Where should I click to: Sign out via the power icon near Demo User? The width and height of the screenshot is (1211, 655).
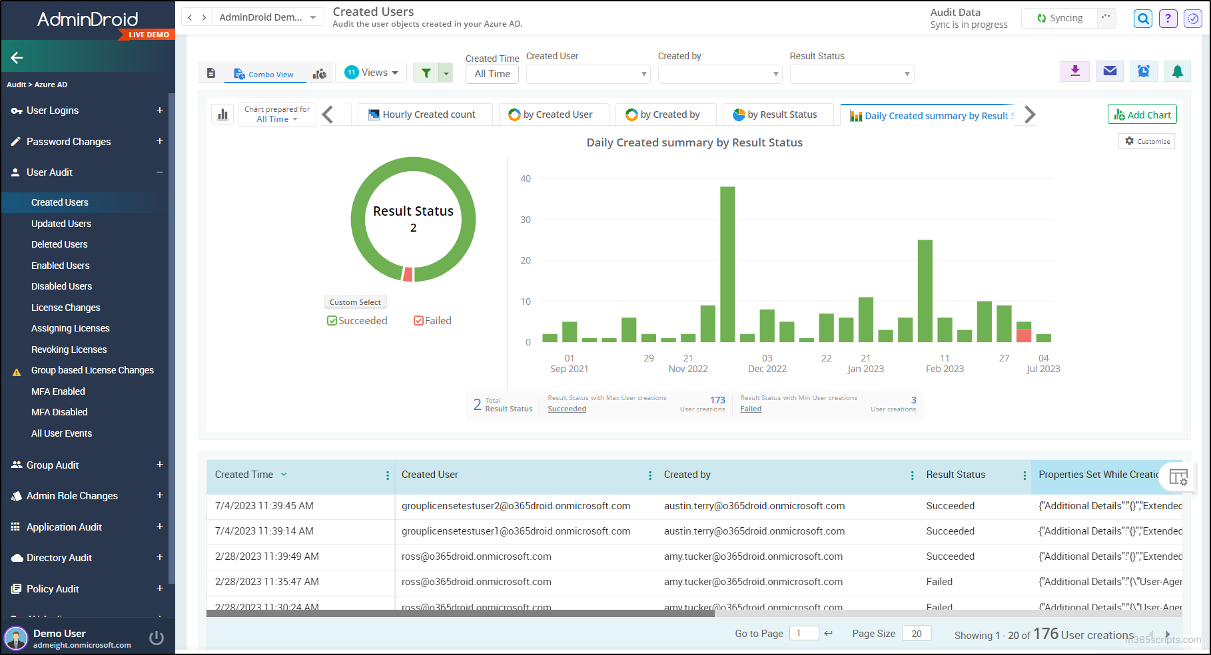[x=157, y=637]
